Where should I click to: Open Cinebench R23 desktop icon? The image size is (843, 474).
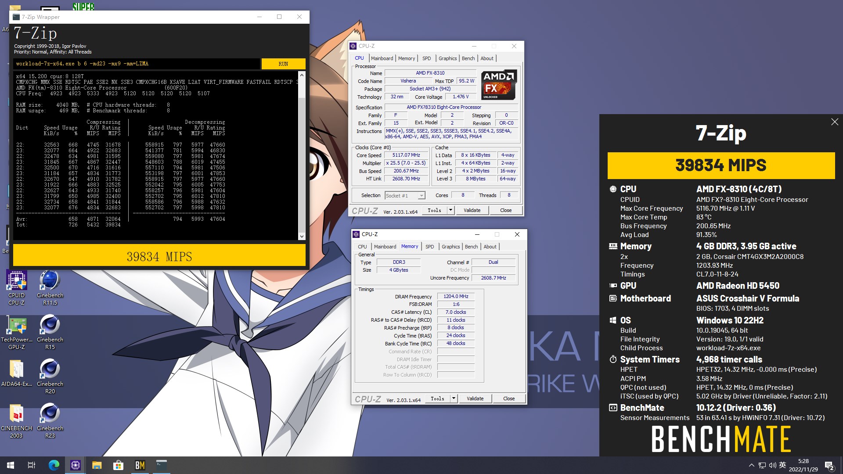[x=50, y=421]
